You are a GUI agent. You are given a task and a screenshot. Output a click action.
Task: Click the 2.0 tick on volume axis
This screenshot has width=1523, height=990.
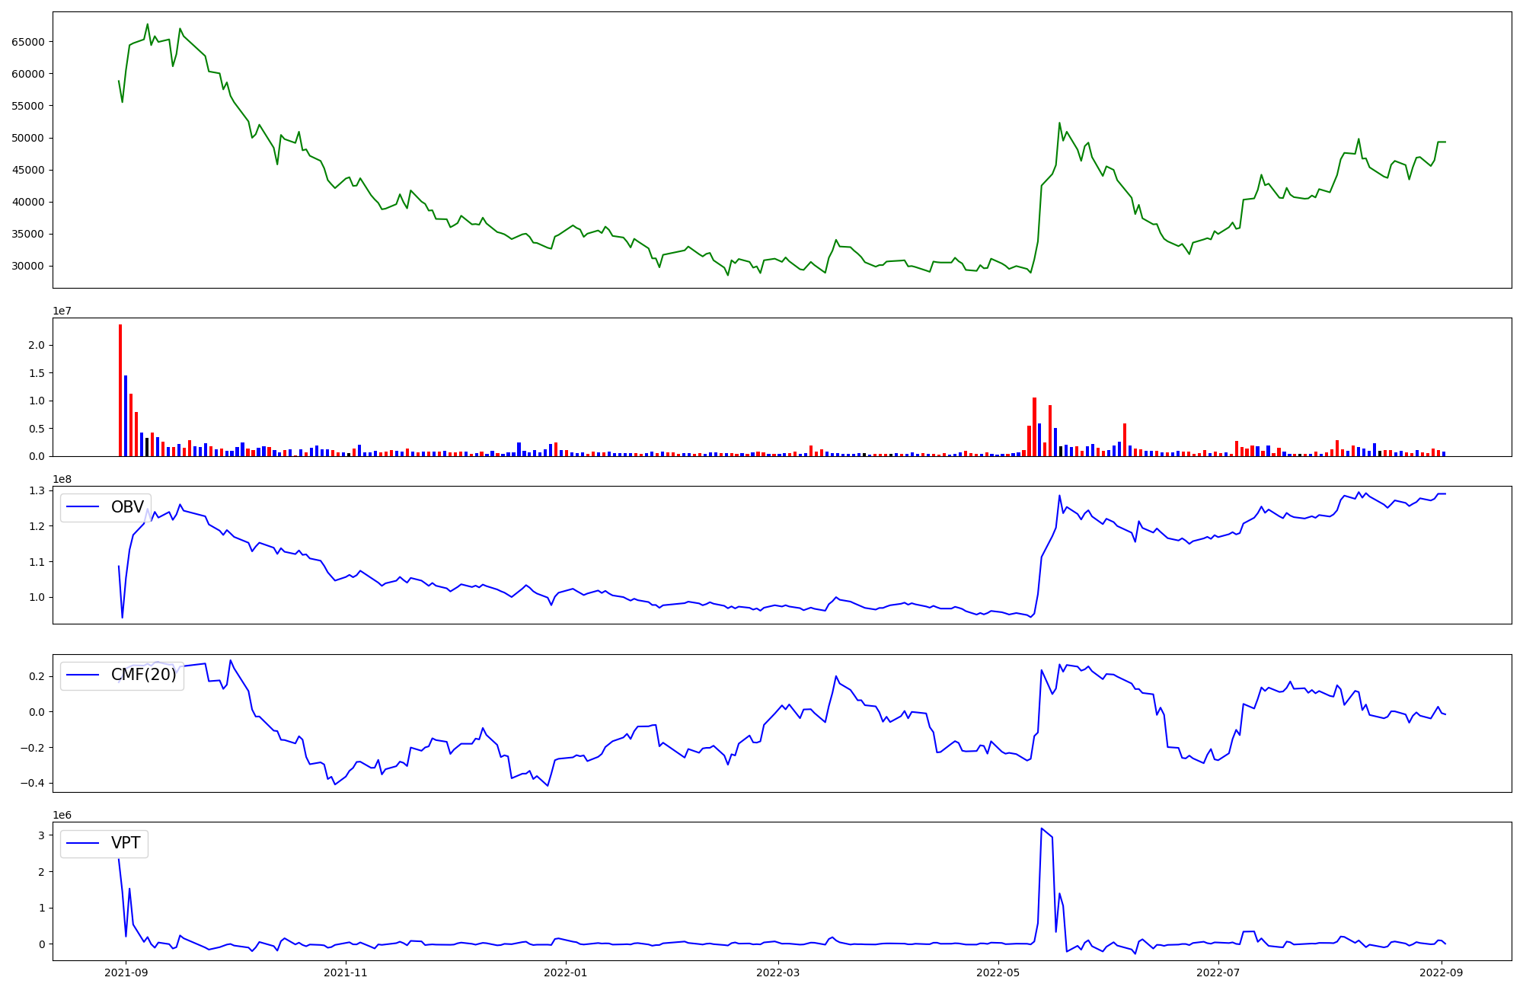(36, 346)
